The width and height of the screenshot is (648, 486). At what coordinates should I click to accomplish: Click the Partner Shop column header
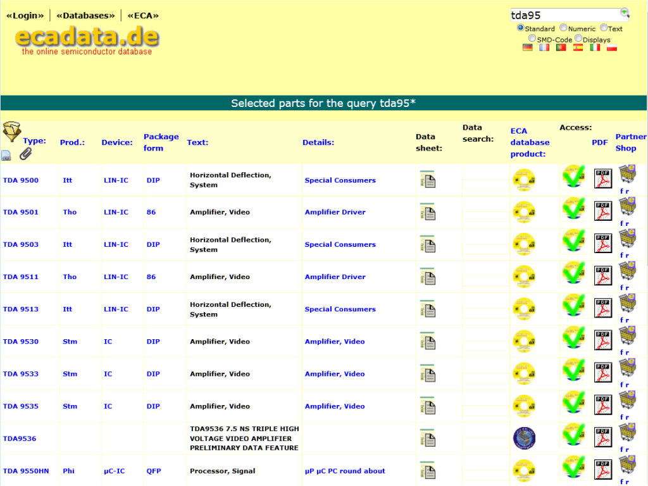point(631,142)
